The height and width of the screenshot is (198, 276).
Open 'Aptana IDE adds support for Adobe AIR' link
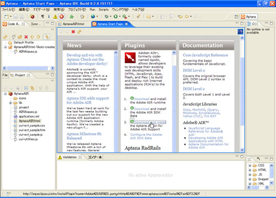88,101
